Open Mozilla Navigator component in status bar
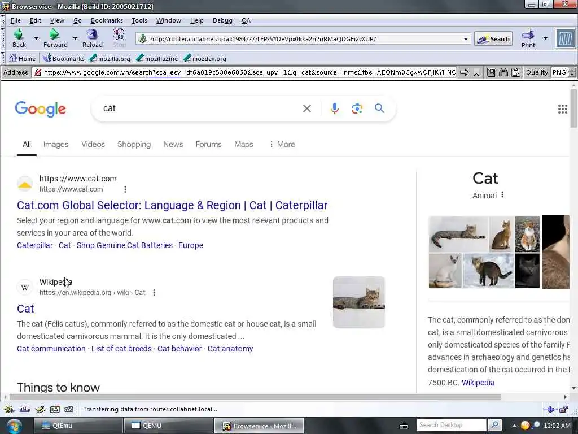Viewport: 578px width, 434px height. 9,409
